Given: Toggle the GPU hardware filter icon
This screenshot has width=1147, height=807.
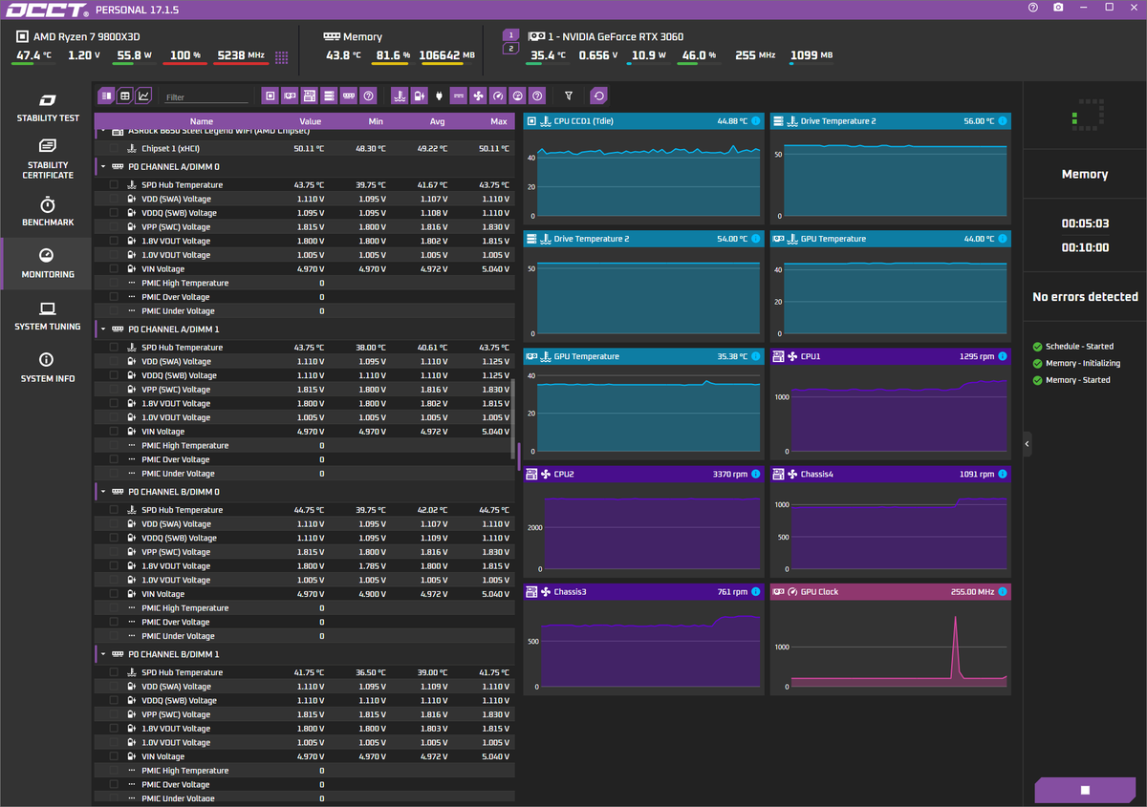Looking at the screenshot, I should pos(290,96).
